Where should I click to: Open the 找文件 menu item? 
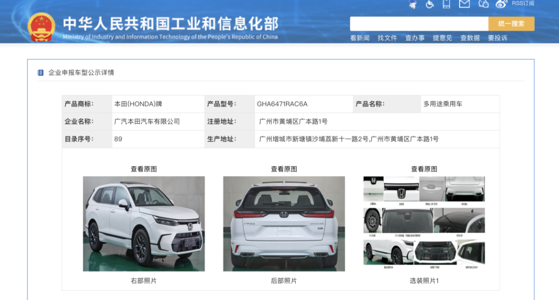tap(387, 38)
